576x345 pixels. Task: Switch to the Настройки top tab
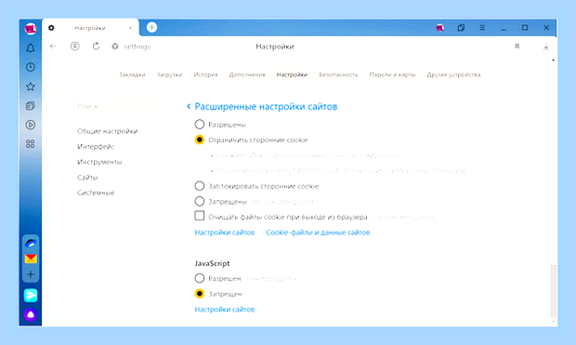point(292,74)
